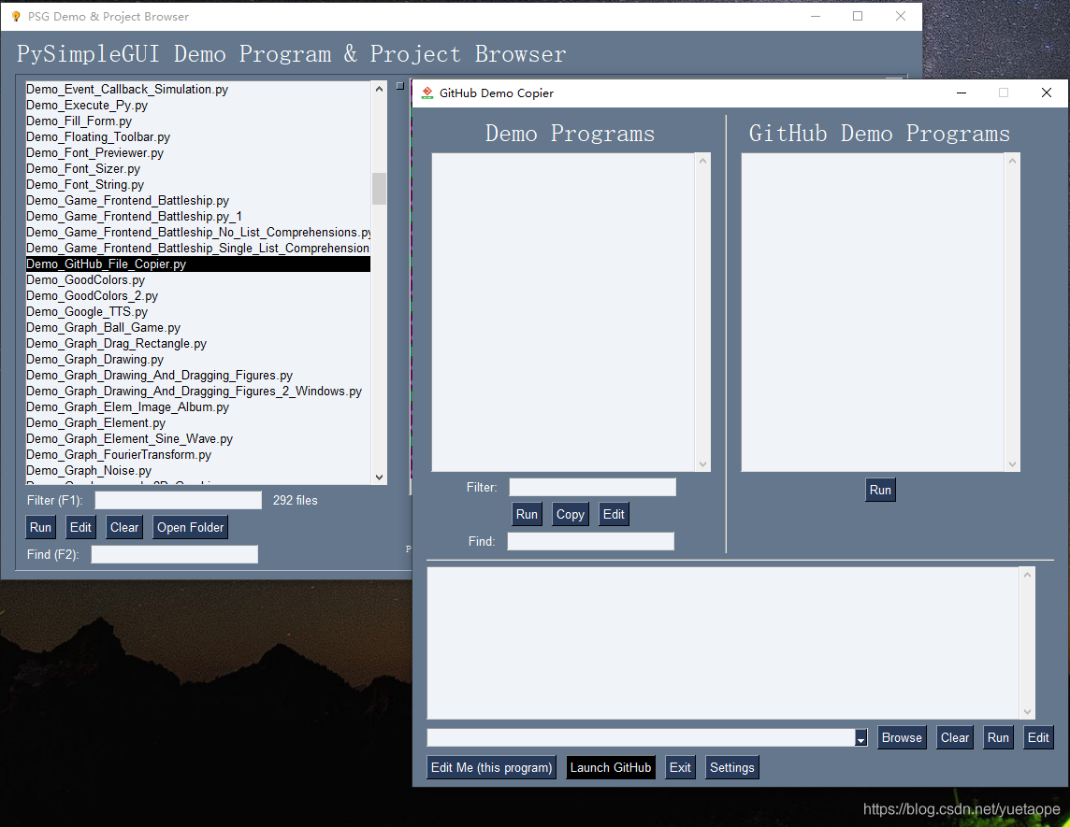Click the GitHub Demo Copier title bar icon
Screen dimensions: 1070x827
pyautogui.click(x=427, y=93)
